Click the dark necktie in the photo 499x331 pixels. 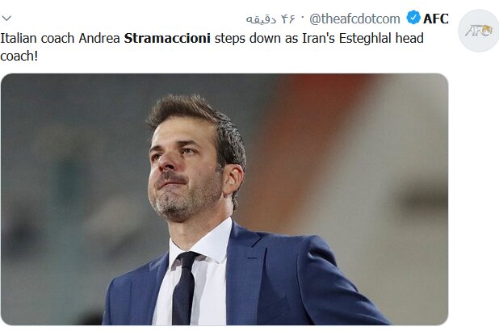point(184,287)
